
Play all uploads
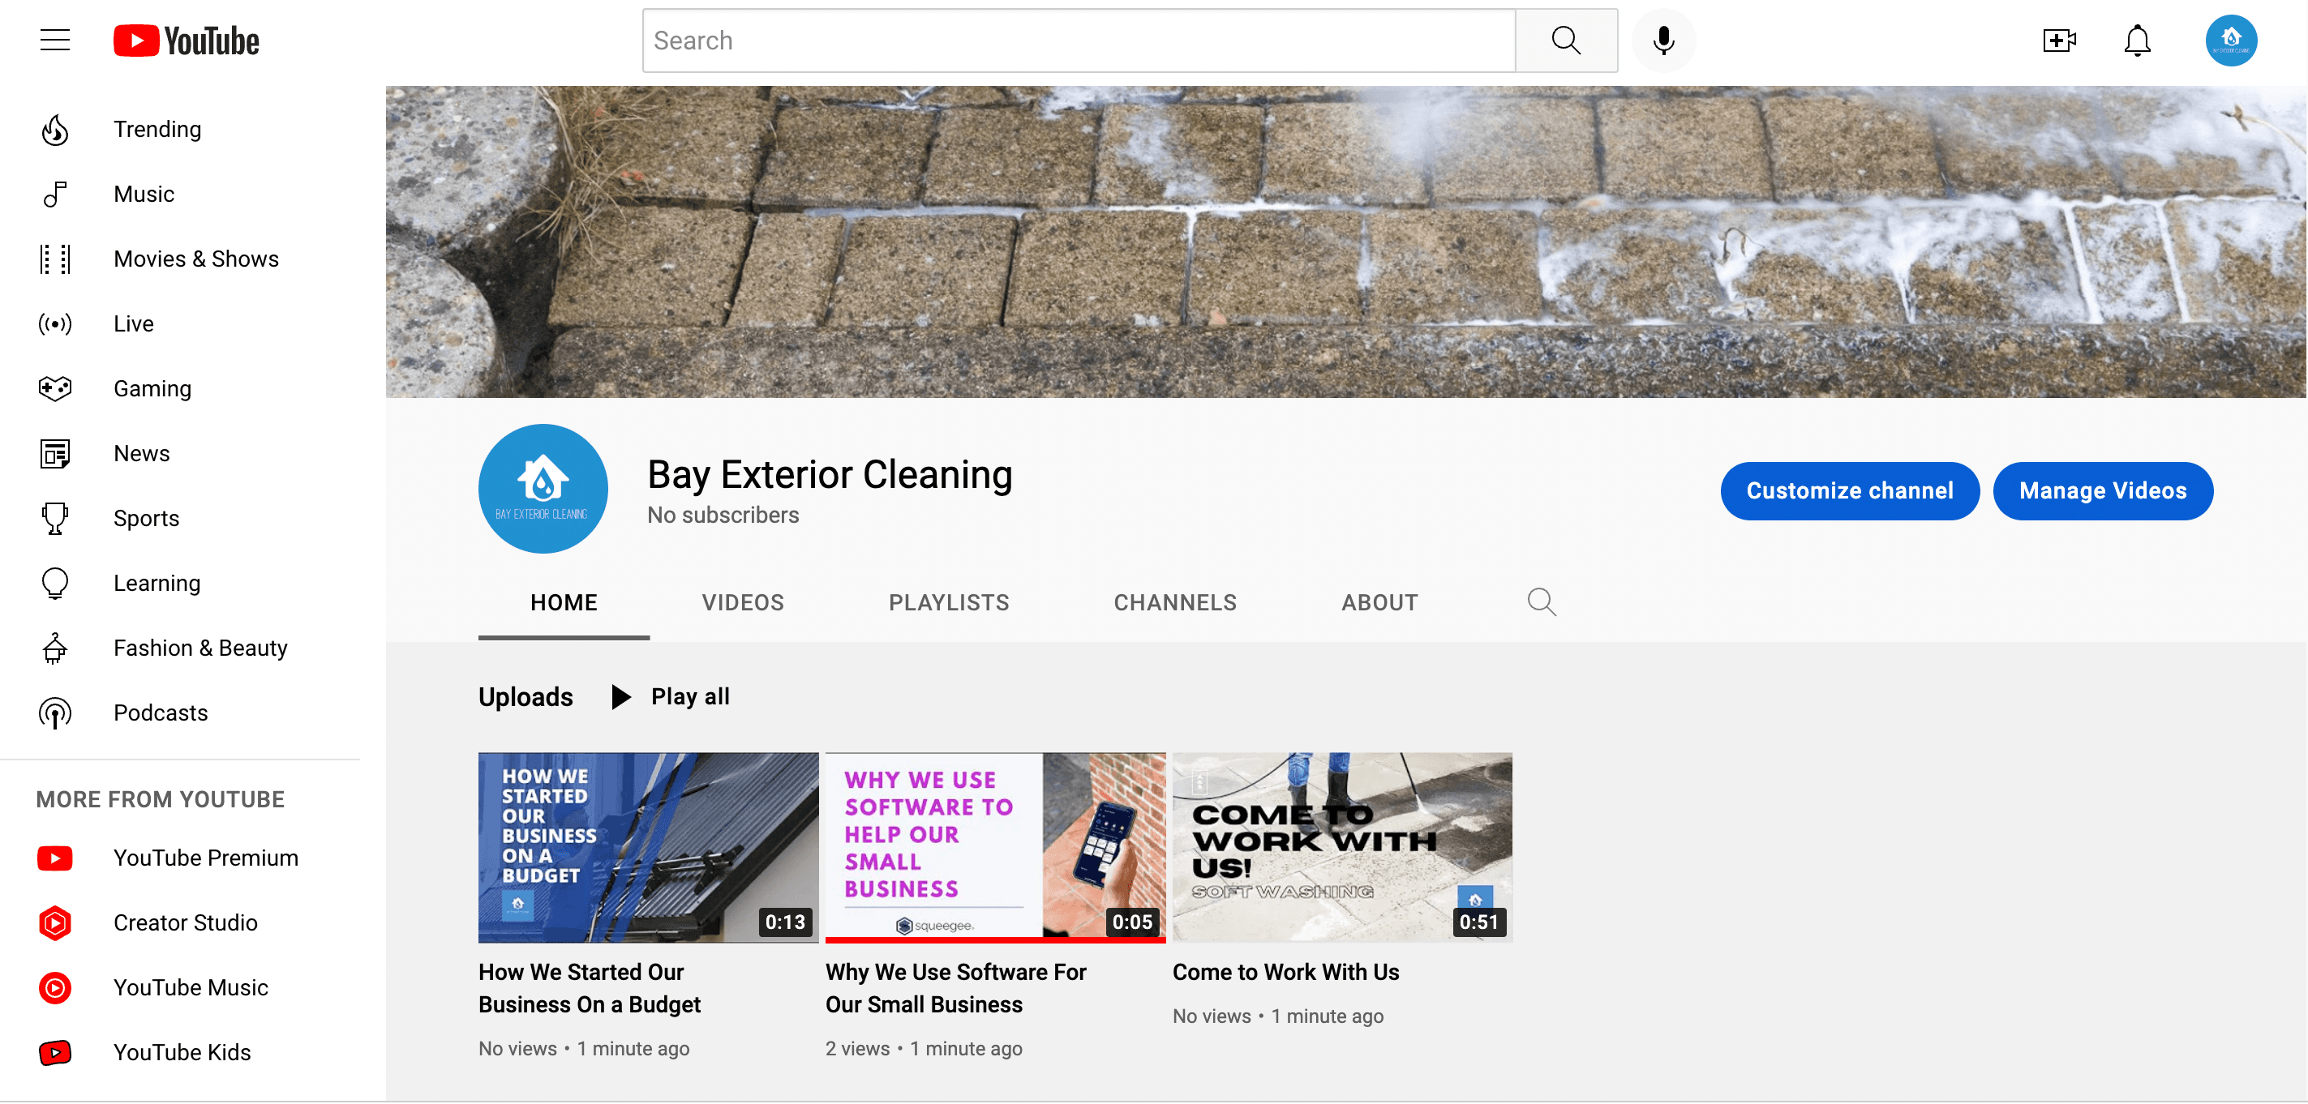671,696
